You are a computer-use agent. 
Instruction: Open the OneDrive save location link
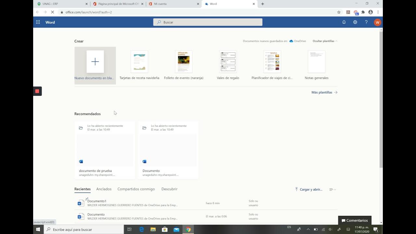pyautogui.click(x=298, y=41)
